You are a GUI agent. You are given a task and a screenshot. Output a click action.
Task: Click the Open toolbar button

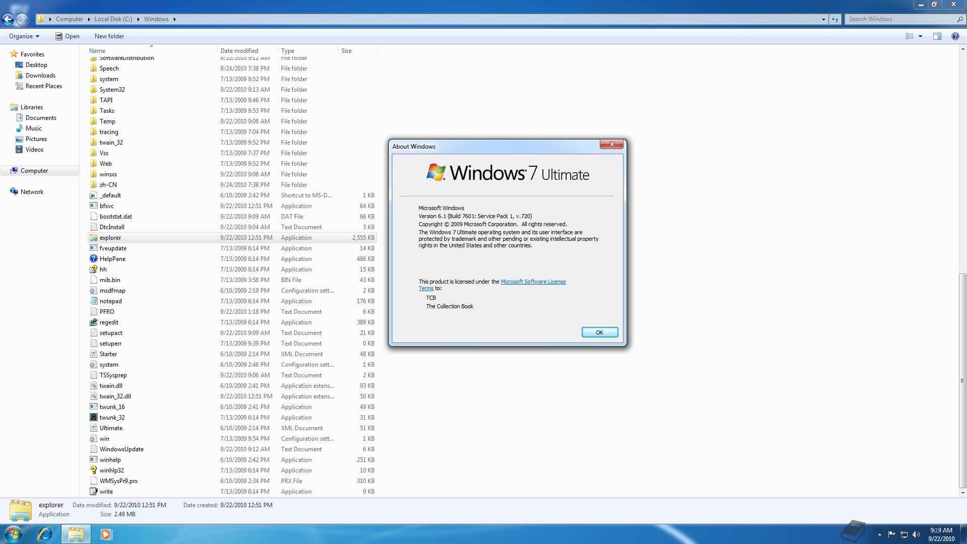(x=67, y=36)
